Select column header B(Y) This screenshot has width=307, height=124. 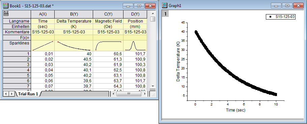pyautogui.click(x=74, y=14)
